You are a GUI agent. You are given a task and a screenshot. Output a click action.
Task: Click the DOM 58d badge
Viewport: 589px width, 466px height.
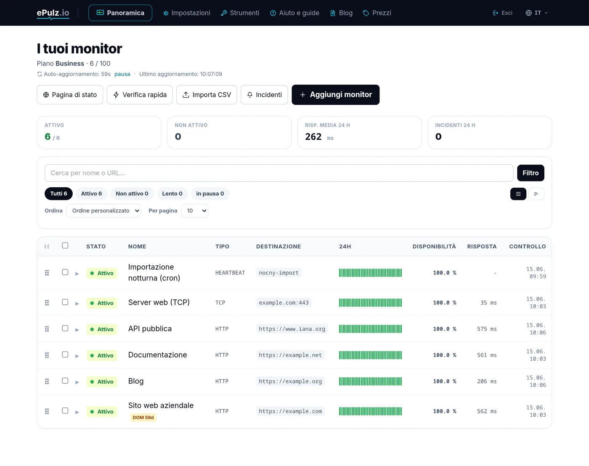click(143, 418)
